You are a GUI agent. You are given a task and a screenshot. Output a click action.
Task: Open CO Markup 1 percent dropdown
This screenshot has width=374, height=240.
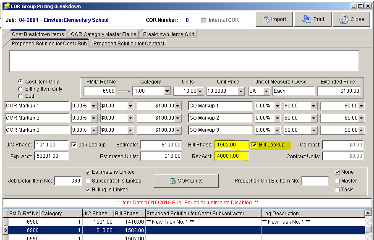277,106
